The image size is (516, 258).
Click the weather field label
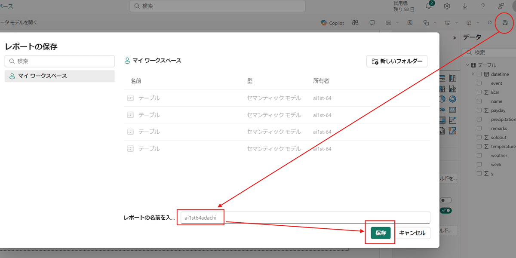pos(499,156)
